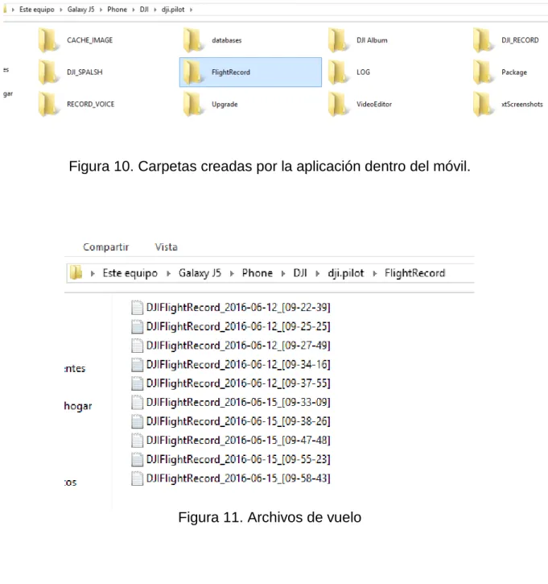Select file name DJIFlightRecord_2016-06-15_[09-58-43]
This screenshot has width=548, height=584.
pyautogui.click(x=238, y=478)
